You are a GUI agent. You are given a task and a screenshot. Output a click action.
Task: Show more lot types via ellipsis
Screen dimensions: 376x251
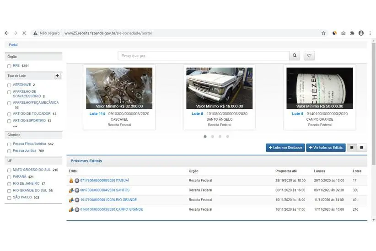point(15,126)
